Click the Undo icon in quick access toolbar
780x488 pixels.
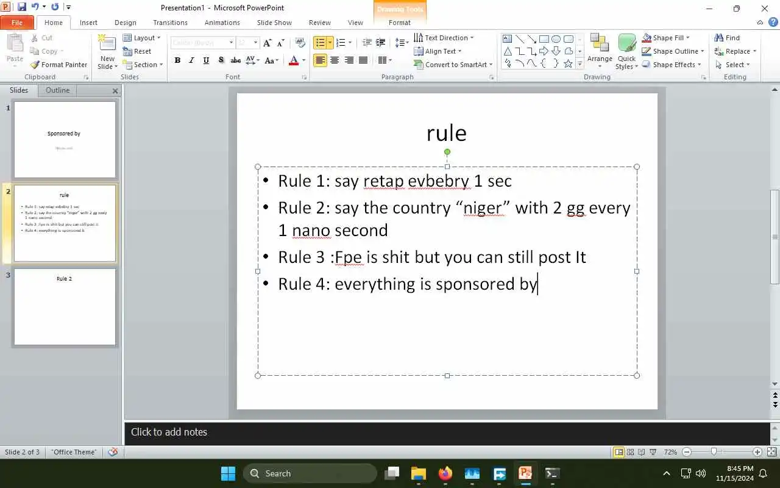(35, 7)
